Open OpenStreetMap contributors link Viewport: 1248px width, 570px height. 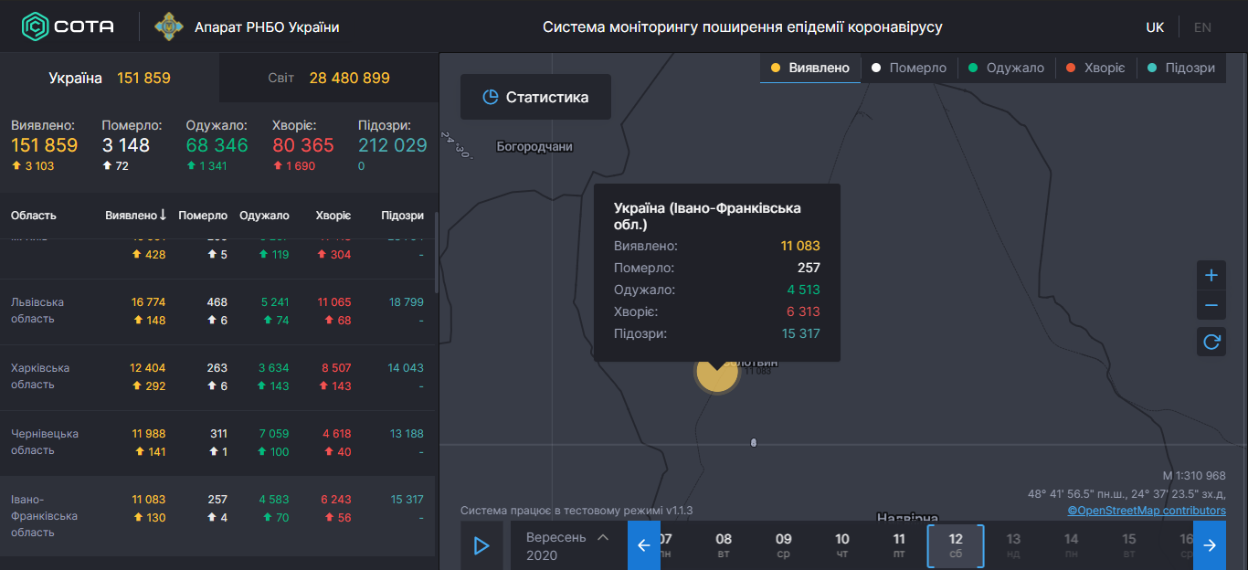click(x=1147, y=511)
